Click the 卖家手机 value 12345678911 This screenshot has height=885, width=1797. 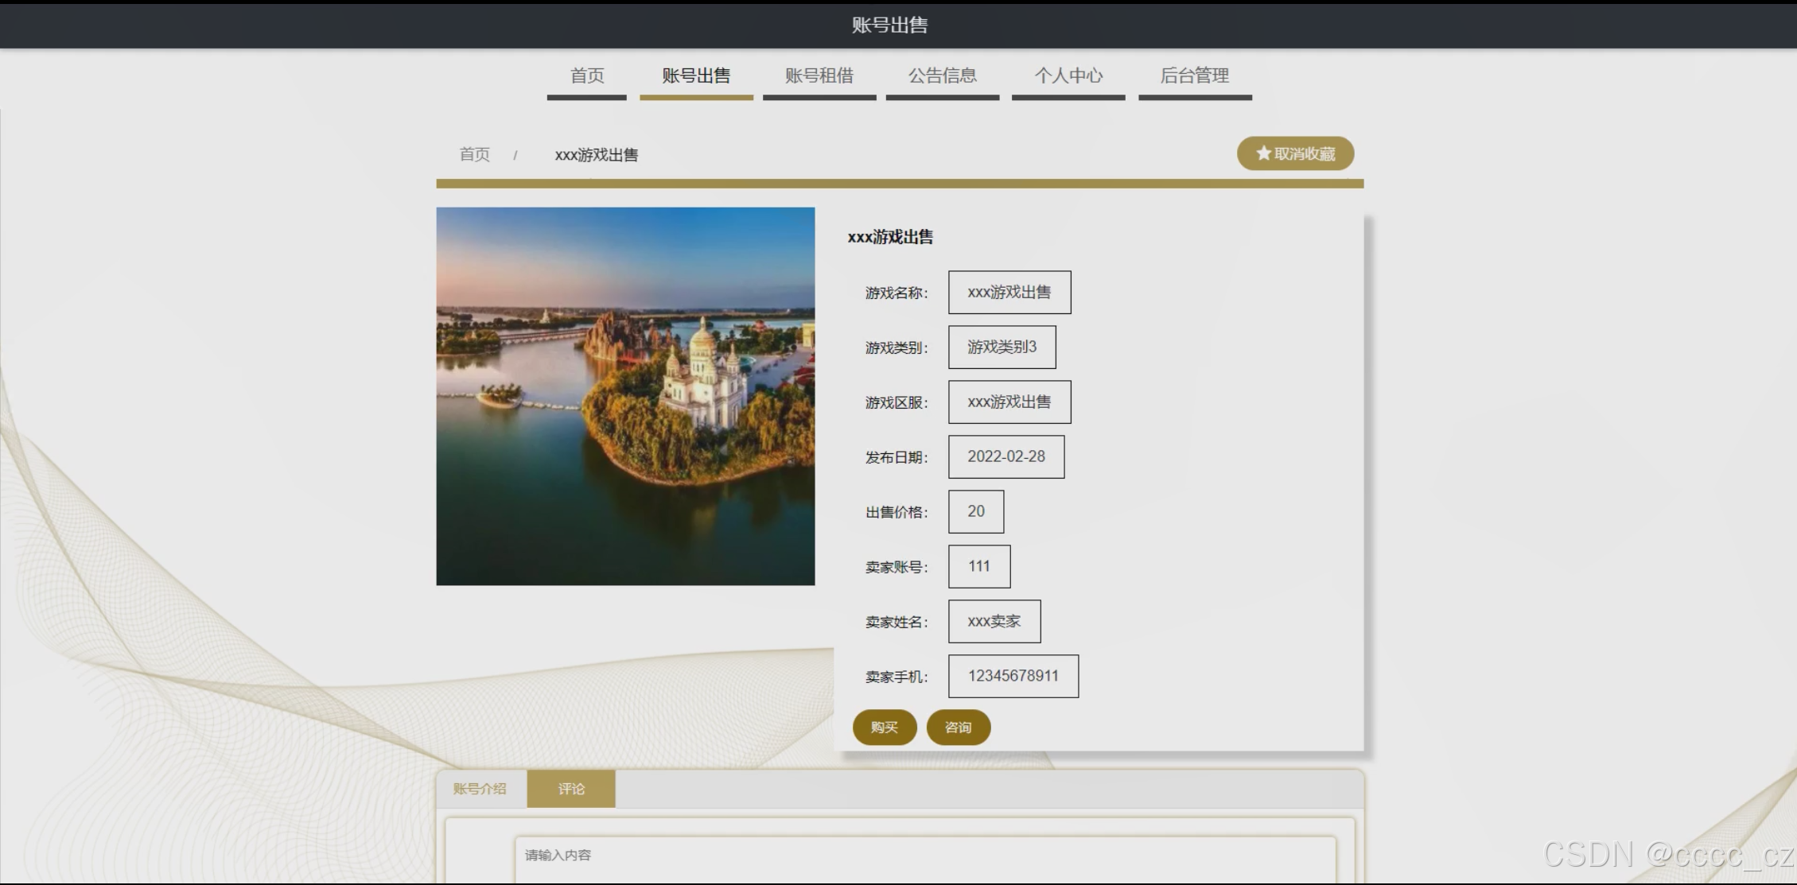point(1013,676)
